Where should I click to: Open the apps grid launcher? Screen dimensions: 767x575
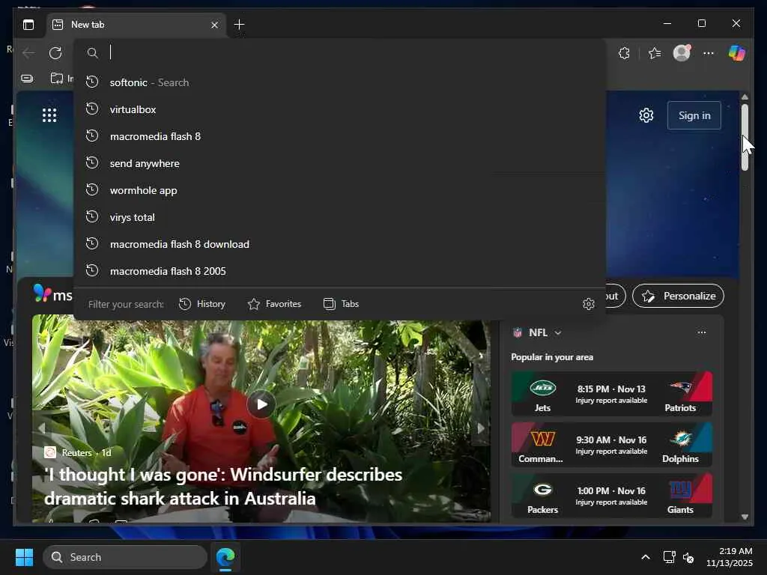(x=49, y=115)
